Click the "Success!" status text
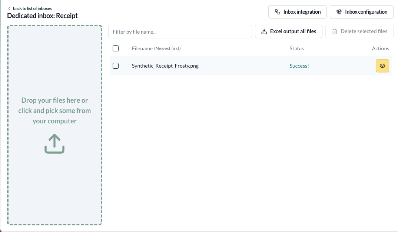Image resolution: width=398 pixels, height=232 pixels. 299,66
